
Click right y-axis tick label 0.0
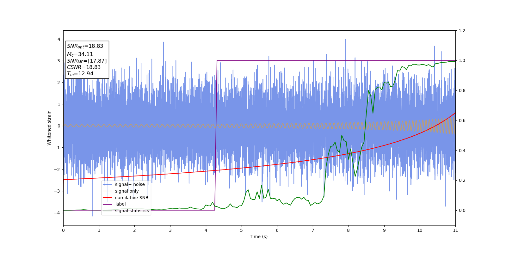pos(462,210)
